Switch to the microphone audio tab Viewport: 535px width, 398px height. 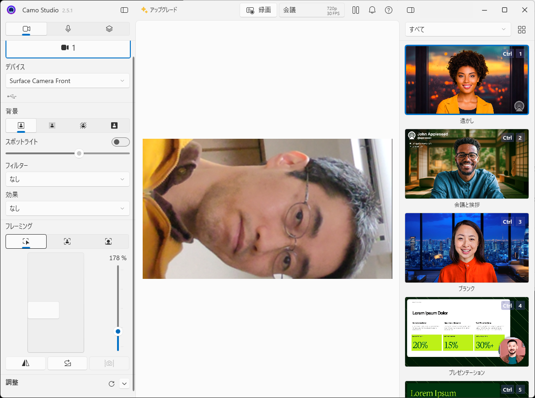[x=68, y=29]
